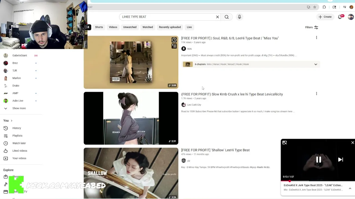355x199 pixels.
Task: Expand the 6 chapters dropdown arrow
Action: pyautogui.click(x=316, y=64)
